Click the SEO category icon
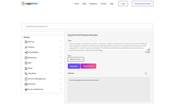This screenshot has height=104, width=174. tap(26, 63)
